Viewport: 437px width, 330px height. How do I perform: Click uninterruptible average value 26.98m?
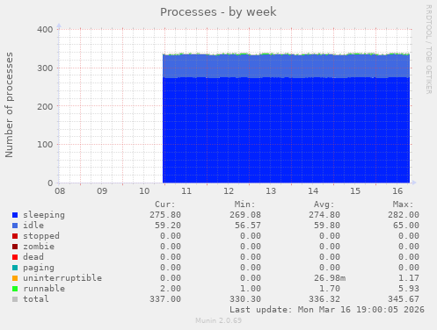330,278
